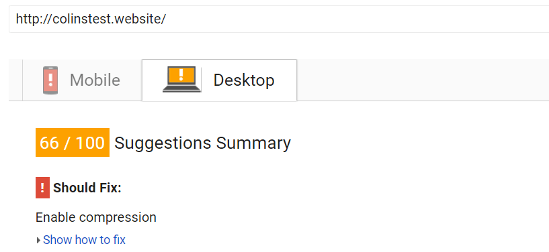Viewport: 549px width, 252px height.
Task: Open the Show how to fix link
Action: pos(84,240)
